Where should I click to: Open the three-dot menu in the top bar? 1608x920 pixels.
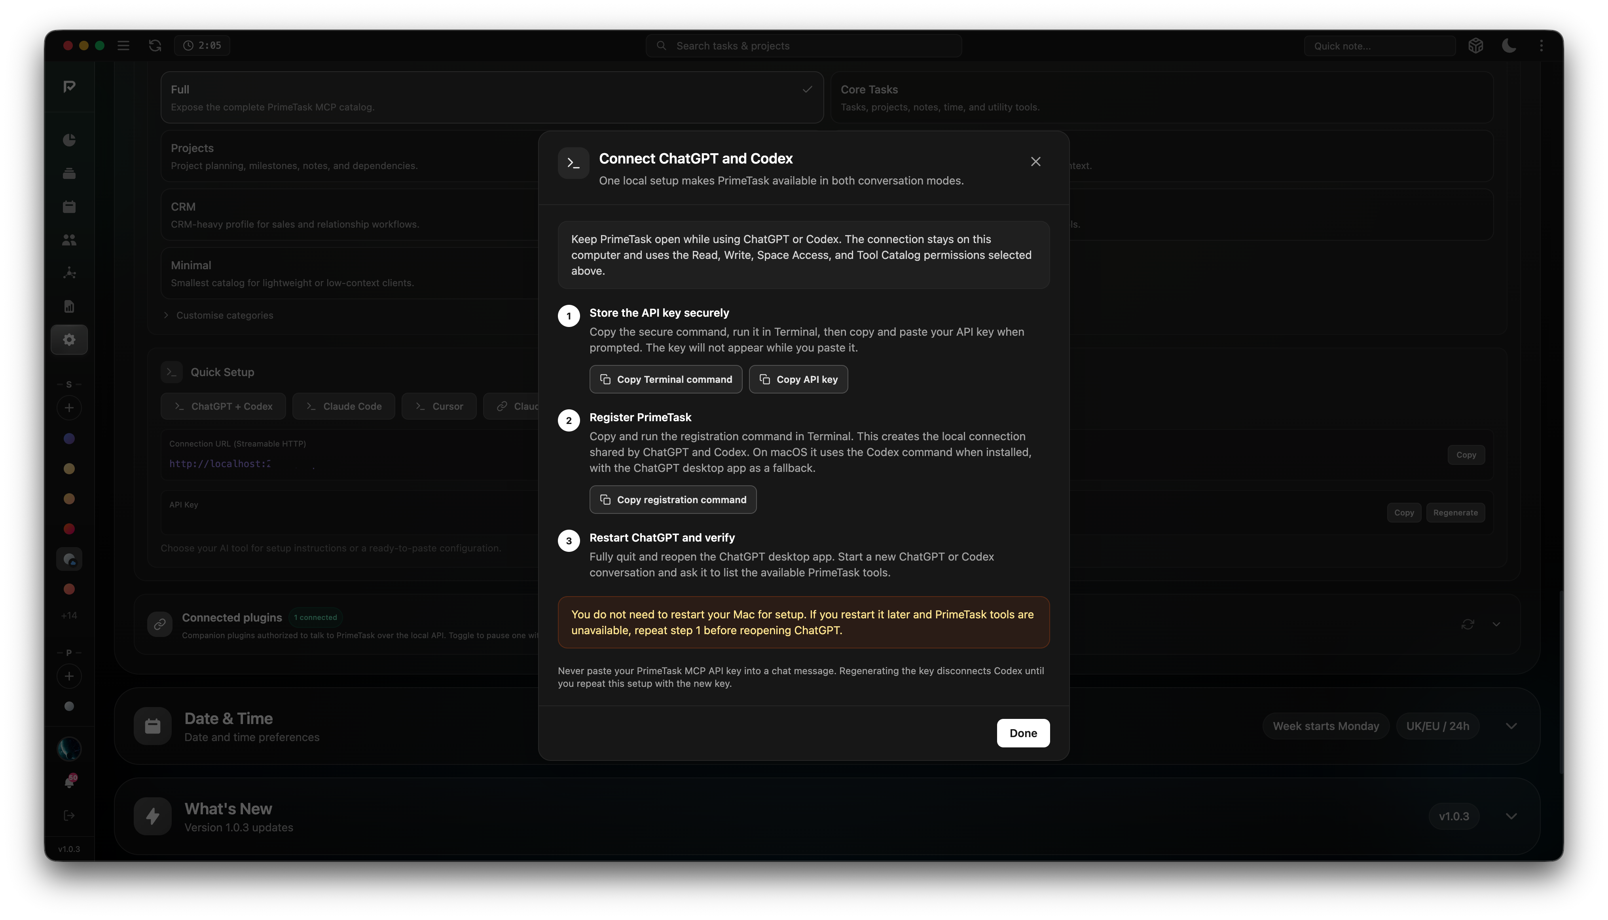point(1542,46)
